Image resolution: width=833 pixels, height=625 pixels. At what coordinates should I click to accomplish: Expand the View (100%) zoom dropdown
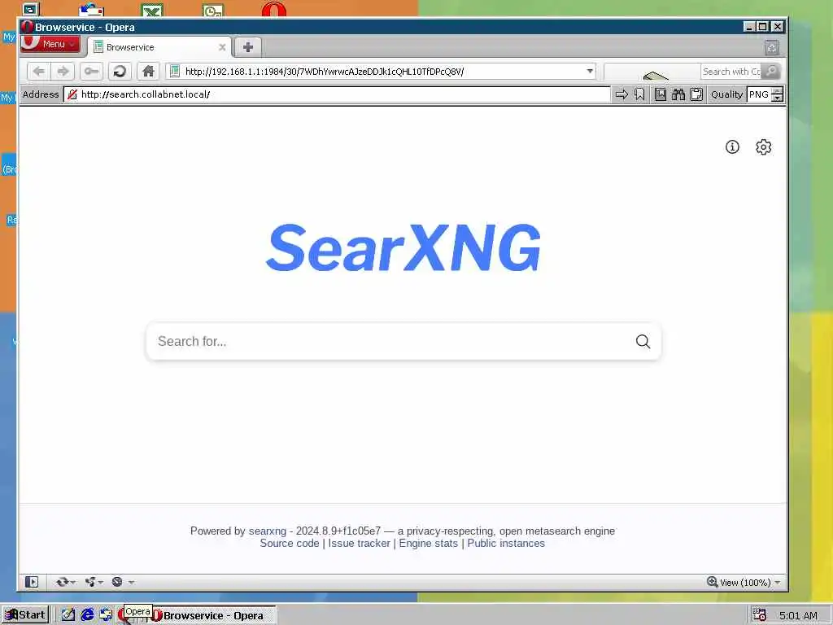click(777, 583)
